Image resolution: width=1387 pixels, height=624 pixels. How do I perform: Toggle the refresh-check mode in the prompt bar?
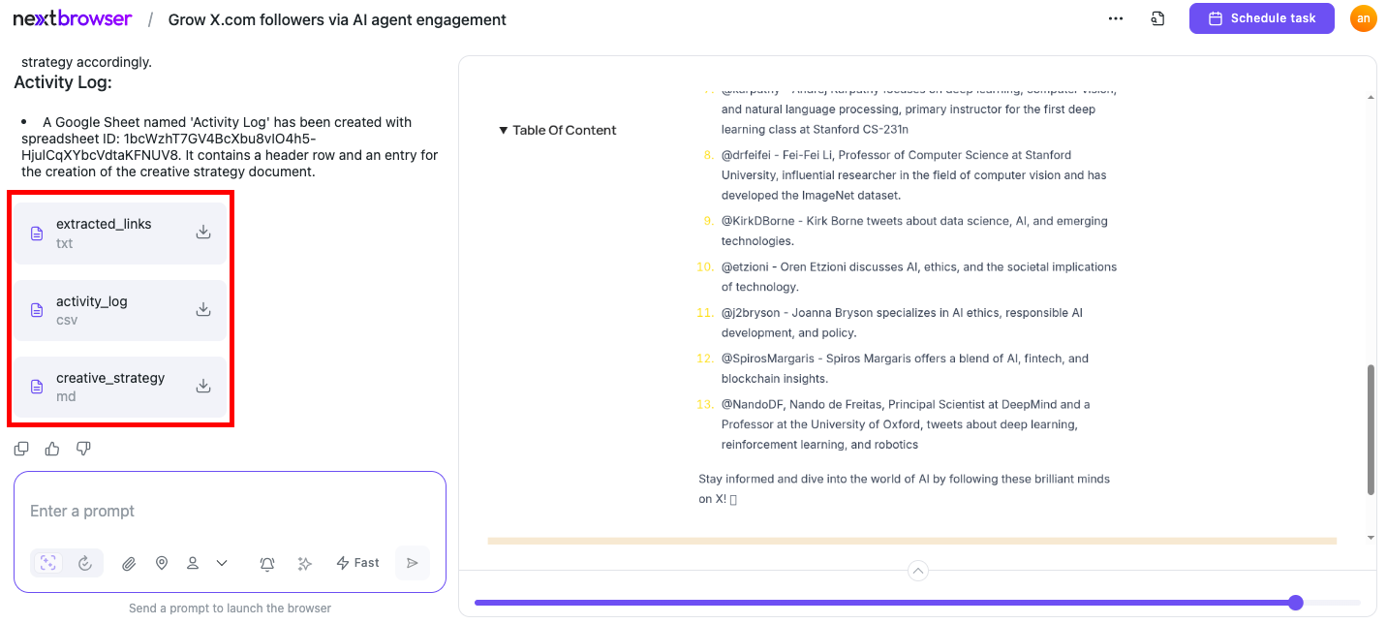tap(85, 563)
